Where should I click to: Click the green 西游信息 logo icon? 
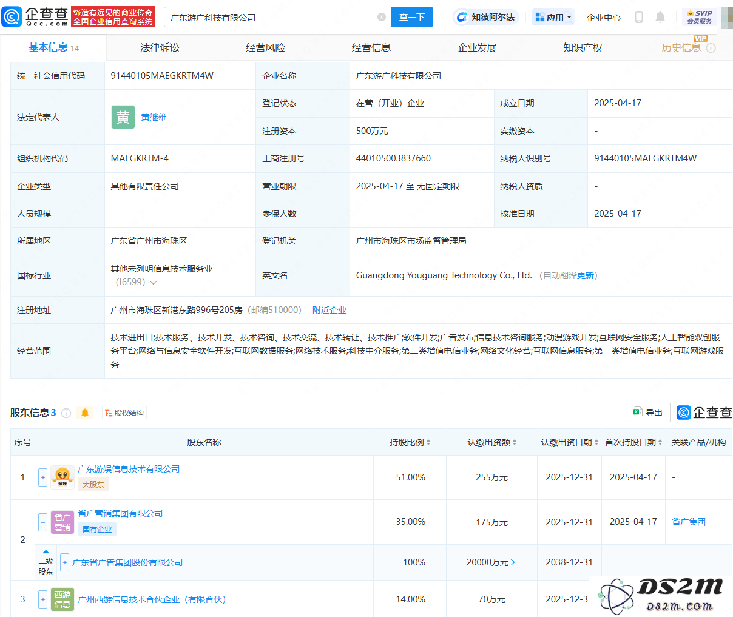(62, 599)
